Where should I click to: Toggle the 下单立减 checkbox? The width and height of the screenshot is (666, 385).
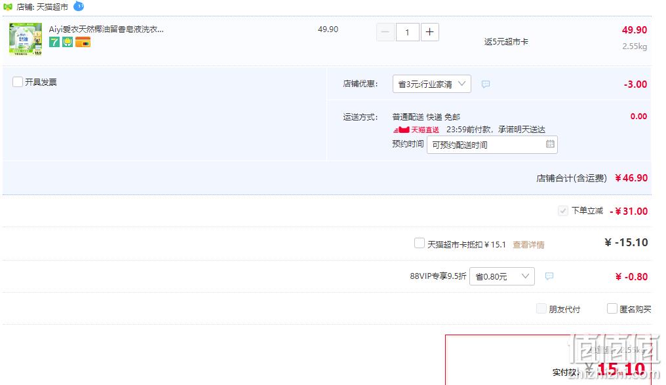(x=563, y=211)
